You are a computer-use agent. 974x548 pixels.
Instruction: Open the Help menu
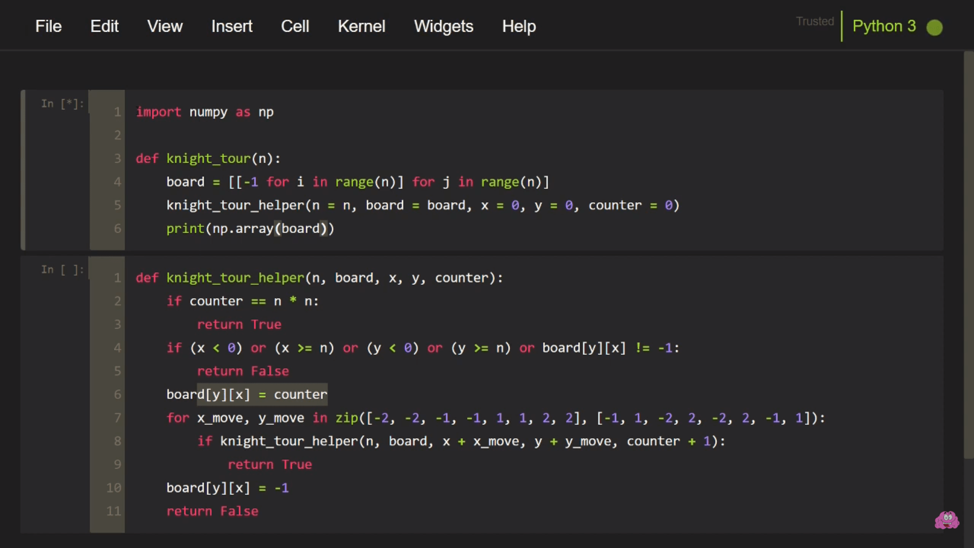click(x=518, y=26)
